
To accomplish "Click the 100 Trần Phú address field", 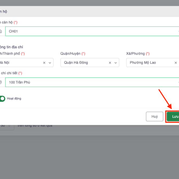I will coord(91,82).
